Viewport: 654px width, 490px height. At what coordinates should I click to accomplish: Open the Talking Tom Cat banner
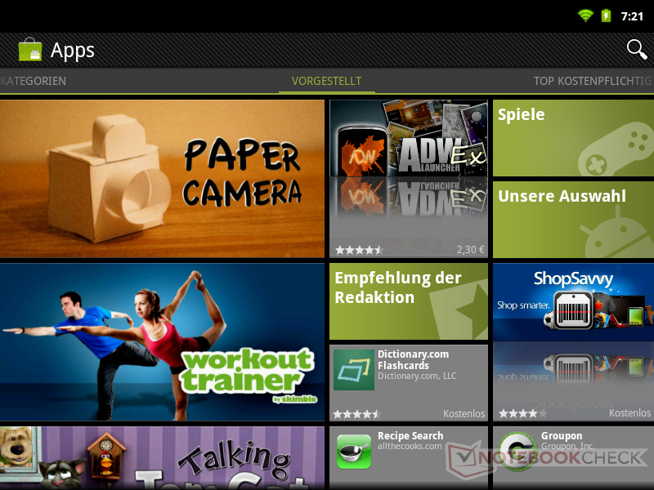pos(162,458)
